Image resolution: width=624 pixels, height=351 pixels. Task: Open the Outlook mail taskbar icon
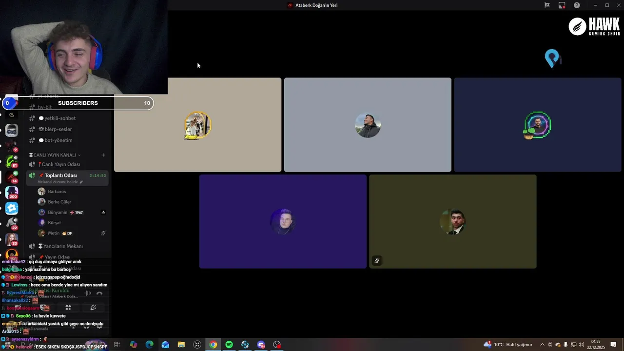click(165, 345)
